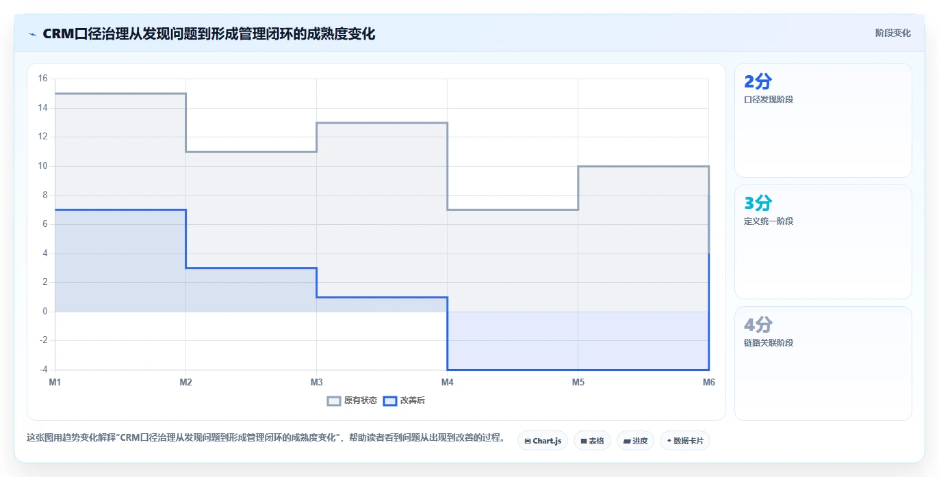Open the 4分 链路关联阶段 card
This screenshot has width=939, height=477.
(x=823, y=364)
